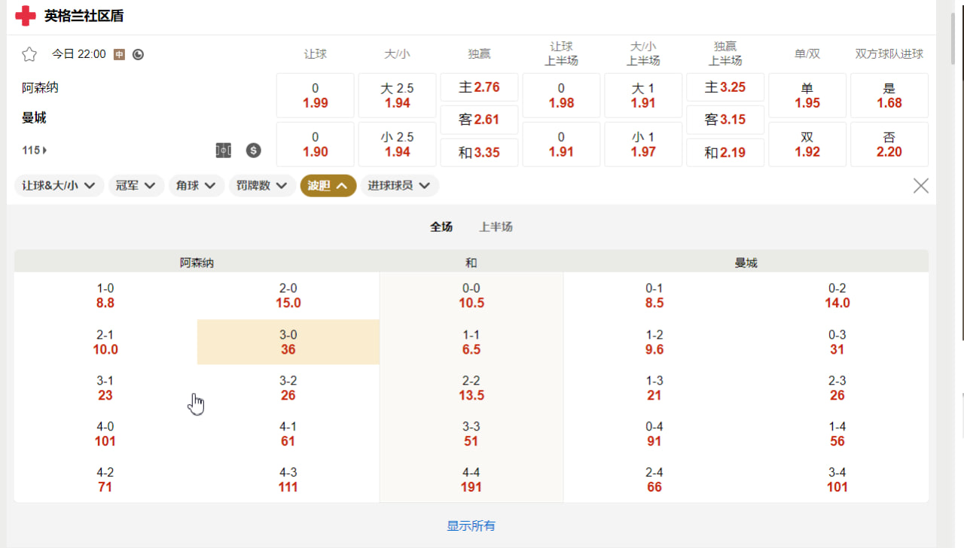The width and height of the screenshot is (964, 548).
Task: Select correct score 3-1 at 23
Action: click(105, 388)
